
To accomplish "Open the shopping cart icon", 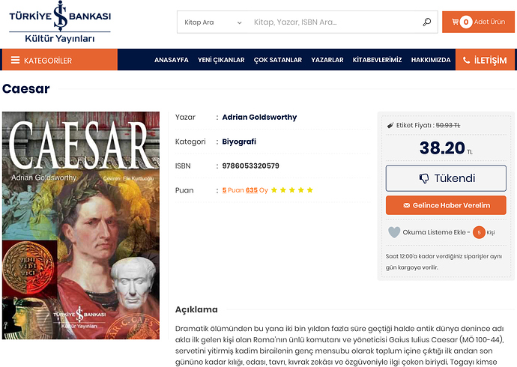I will click(x=455, y=22).
